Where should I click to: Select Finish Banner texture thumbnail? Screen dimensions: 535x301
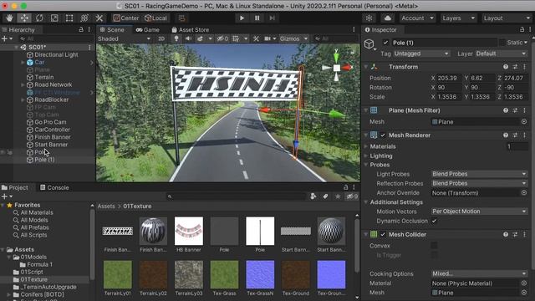click(x=117, y=232)
